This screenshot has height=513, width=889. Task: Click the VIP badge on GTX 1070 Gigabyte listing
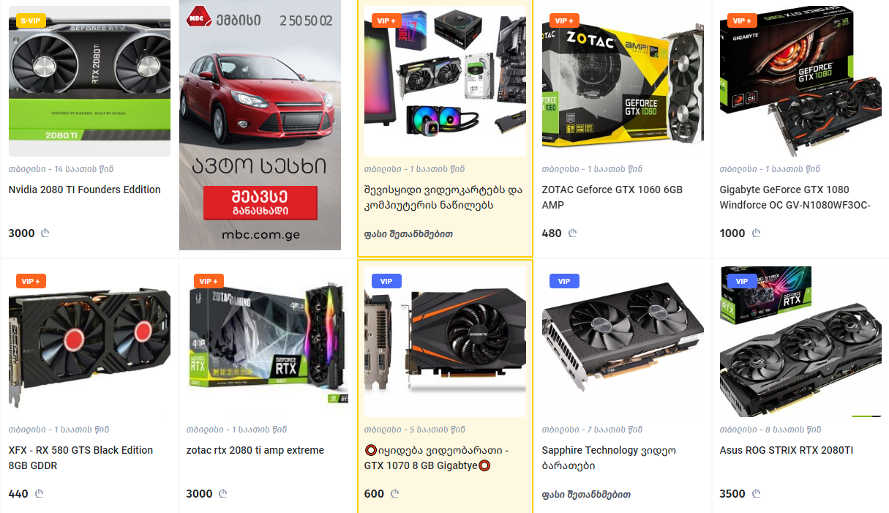click(386, 281)
